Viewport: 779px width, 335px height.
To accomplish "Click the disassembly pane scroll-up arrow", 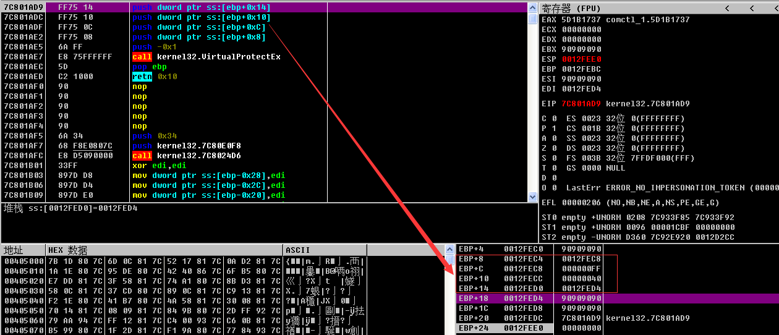I will tap(532, 7).
